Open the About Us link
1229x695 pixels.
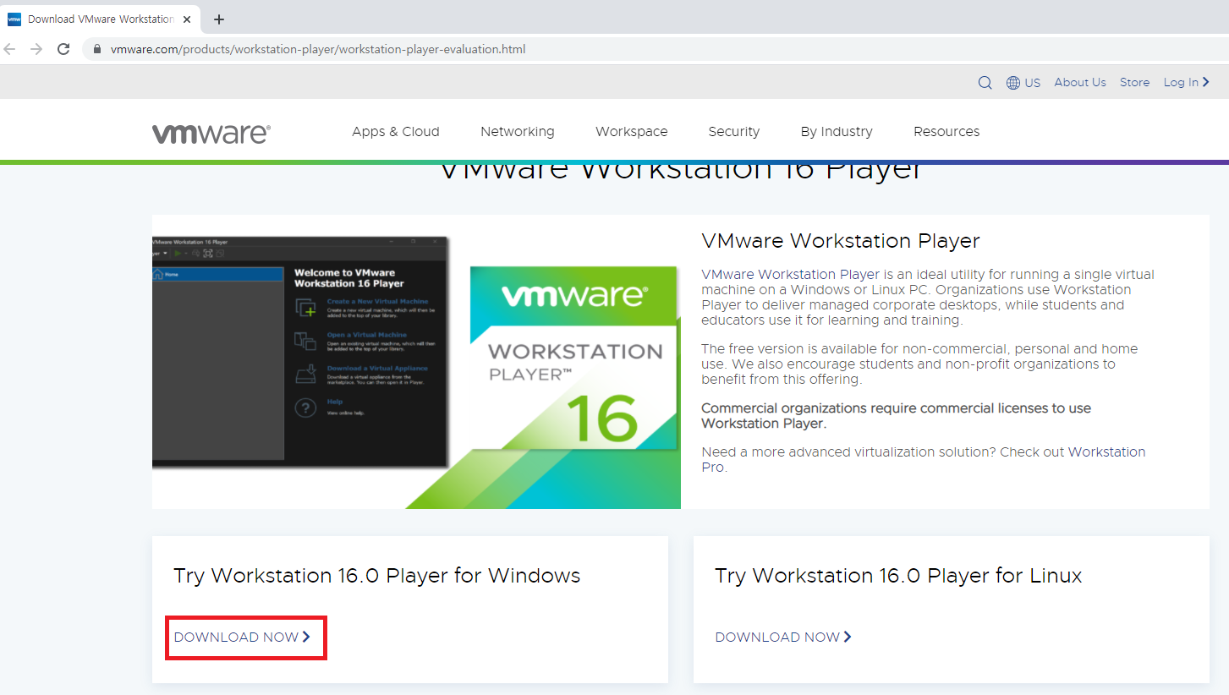(x=1080, y=82)
